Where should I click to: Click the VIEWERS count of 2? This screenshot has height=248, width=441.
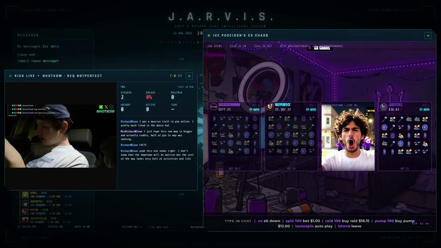[122, 97]
